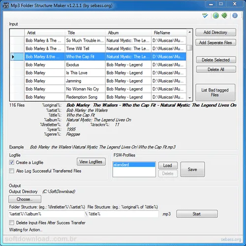Click the green bug report icon
This screenshot has height=246, width=246.
[224, 16]
